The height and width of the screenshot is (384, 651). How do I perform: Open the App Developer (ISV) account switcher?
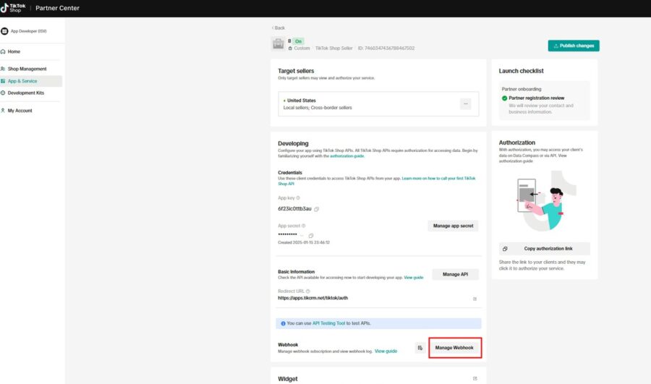[24, 31]
